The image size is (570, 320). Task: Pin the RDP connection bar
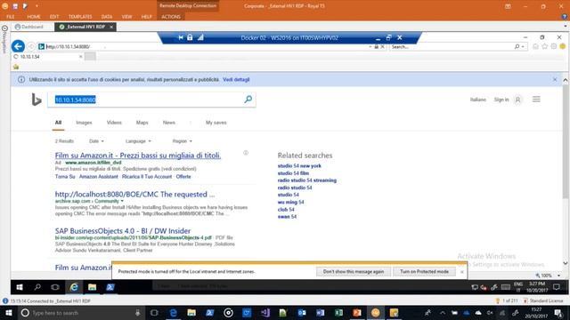point(181,37)
